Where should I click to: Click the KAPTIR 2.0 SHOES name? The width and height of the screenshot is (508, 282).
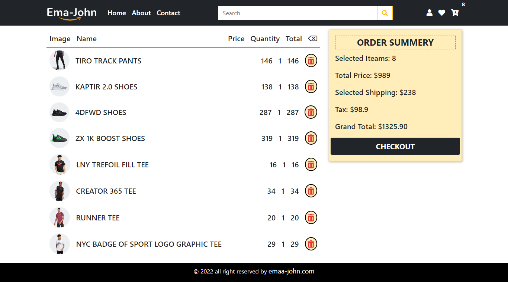tap(106, 87)
